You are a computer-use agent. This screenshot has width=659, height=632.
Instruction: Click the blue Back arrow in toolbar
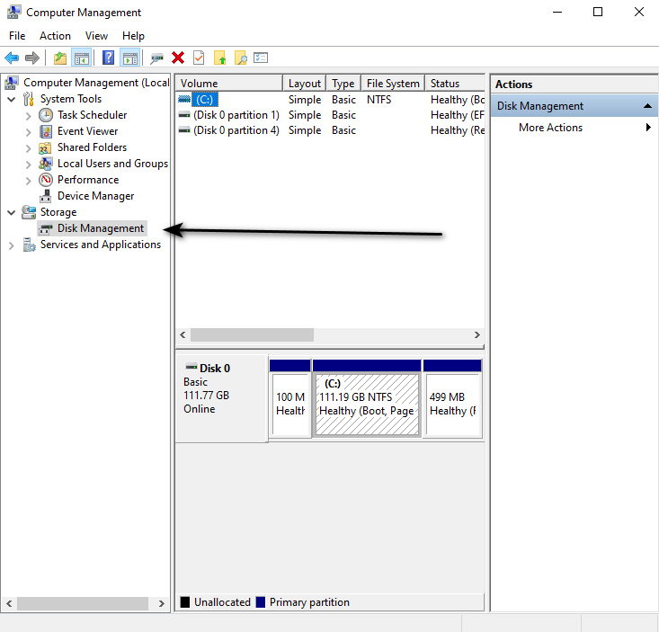point(12,58)
